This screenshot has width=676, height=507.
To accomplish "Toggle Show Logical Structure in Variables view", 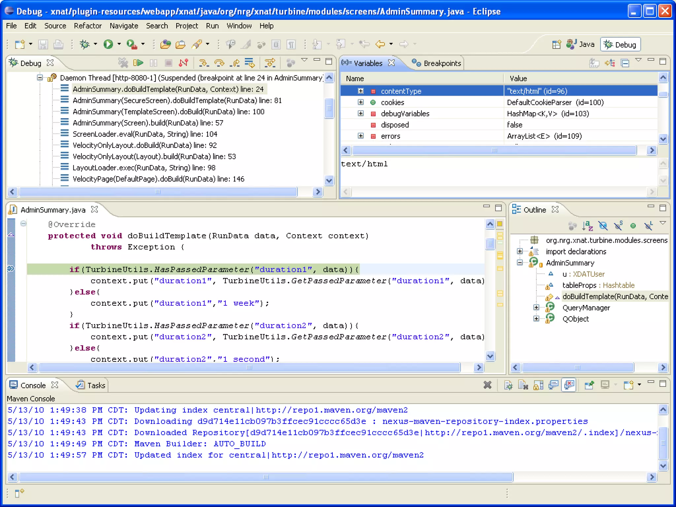I will (610, 63).
